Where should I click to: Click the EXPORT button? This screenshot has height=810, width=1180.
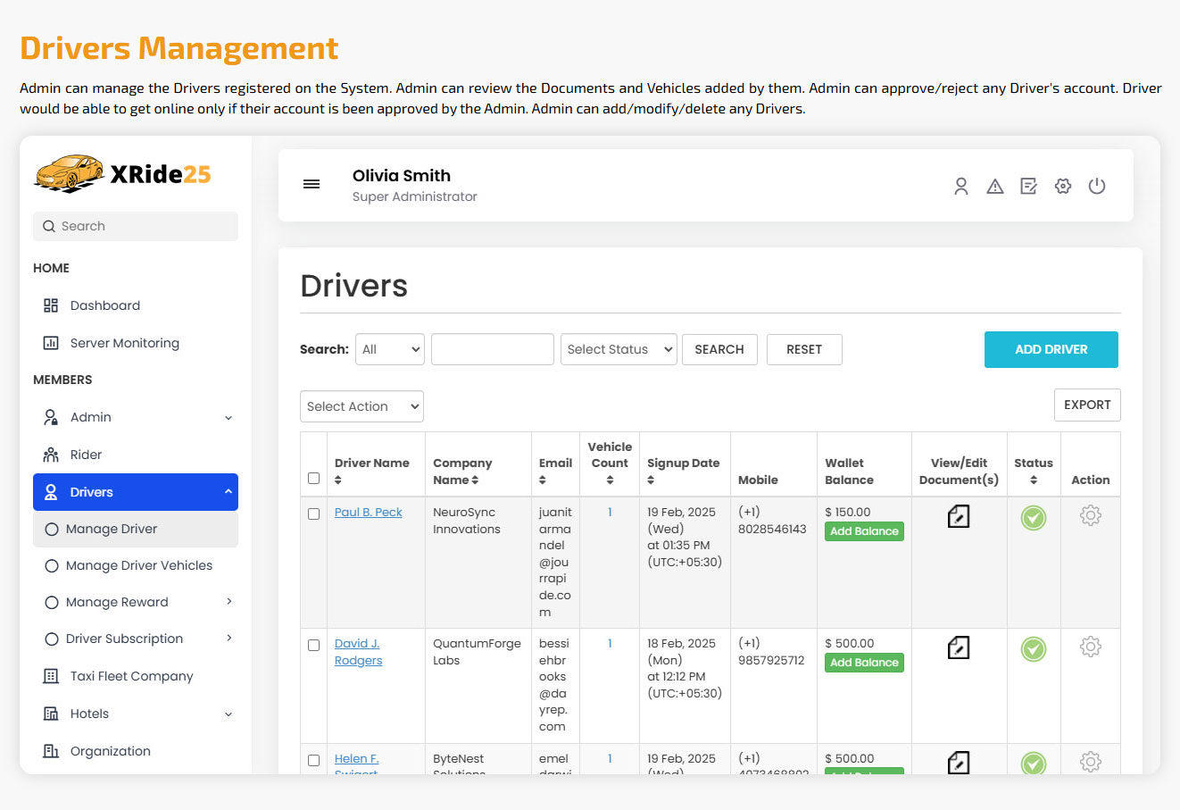point(1087,405)
